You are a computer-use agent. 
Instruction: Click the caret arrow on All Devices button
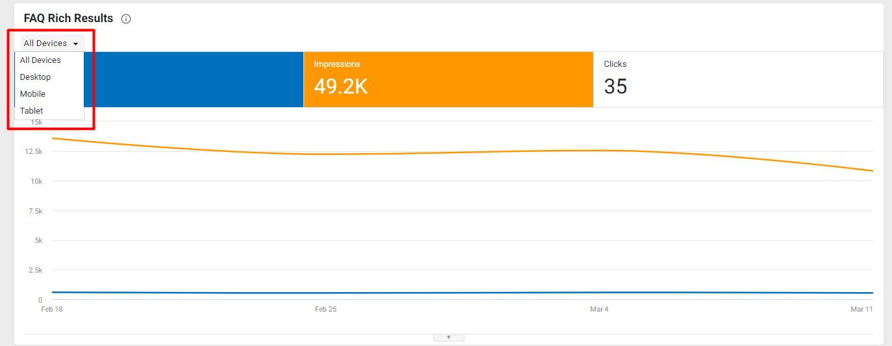76,43
